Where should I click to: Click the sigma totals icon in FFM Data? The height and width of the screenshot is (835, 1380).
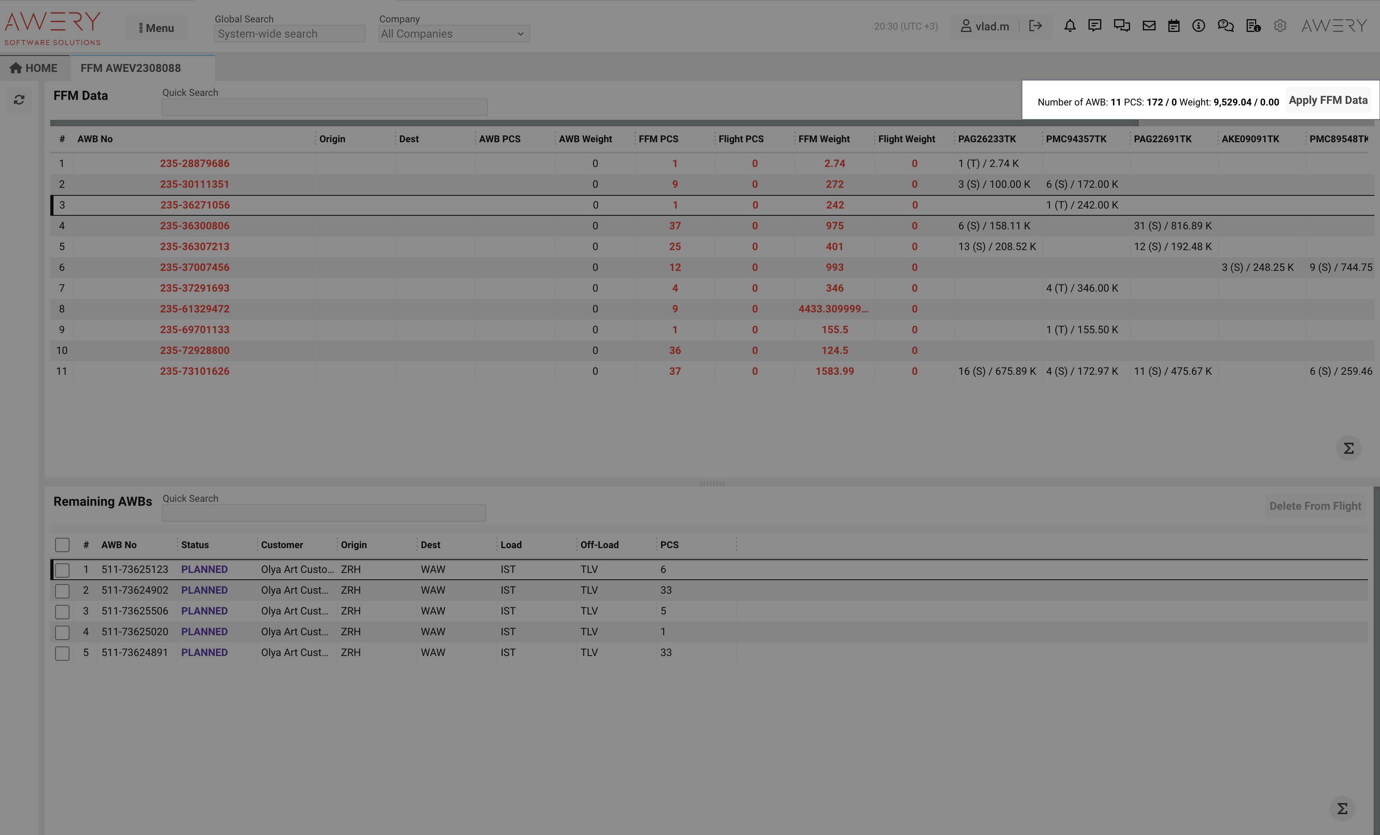pos(1348,448)
